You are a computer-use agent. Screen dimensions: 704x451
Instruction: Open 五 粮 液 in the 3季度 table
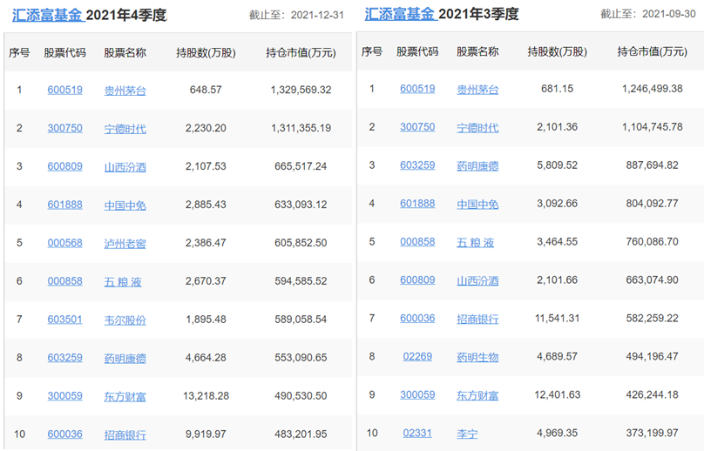[x=476, y=243]
